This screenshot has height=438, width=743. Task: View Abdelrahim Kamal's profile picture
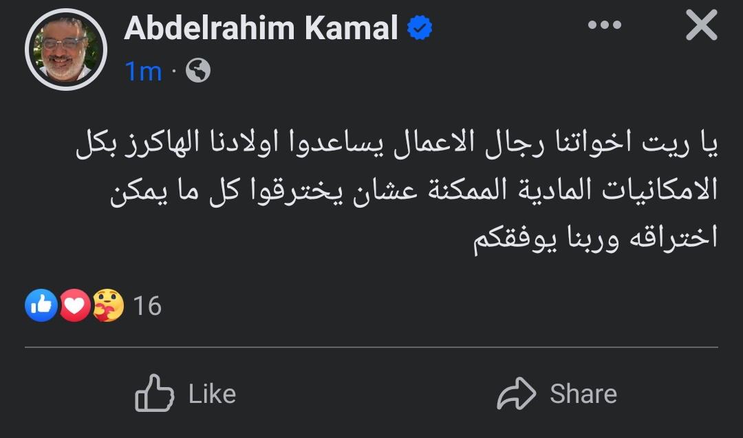[66, 49]
